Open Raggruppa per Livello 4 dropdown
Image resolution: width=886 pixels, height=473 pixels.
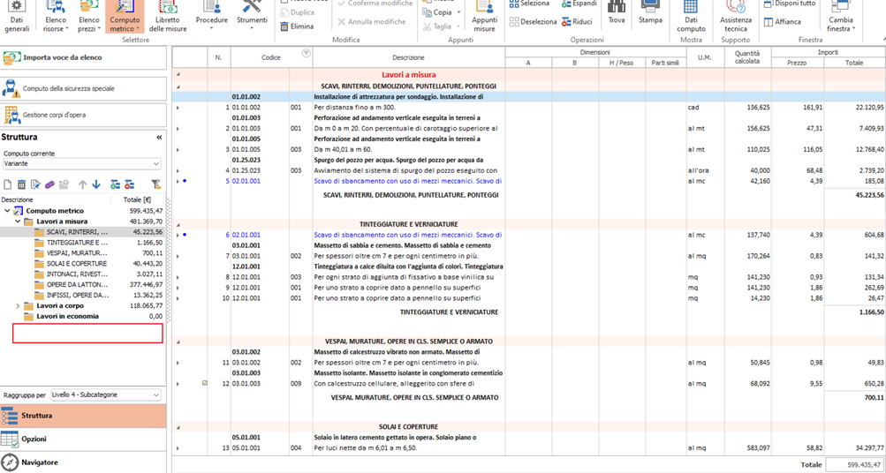tap(106, 394)
